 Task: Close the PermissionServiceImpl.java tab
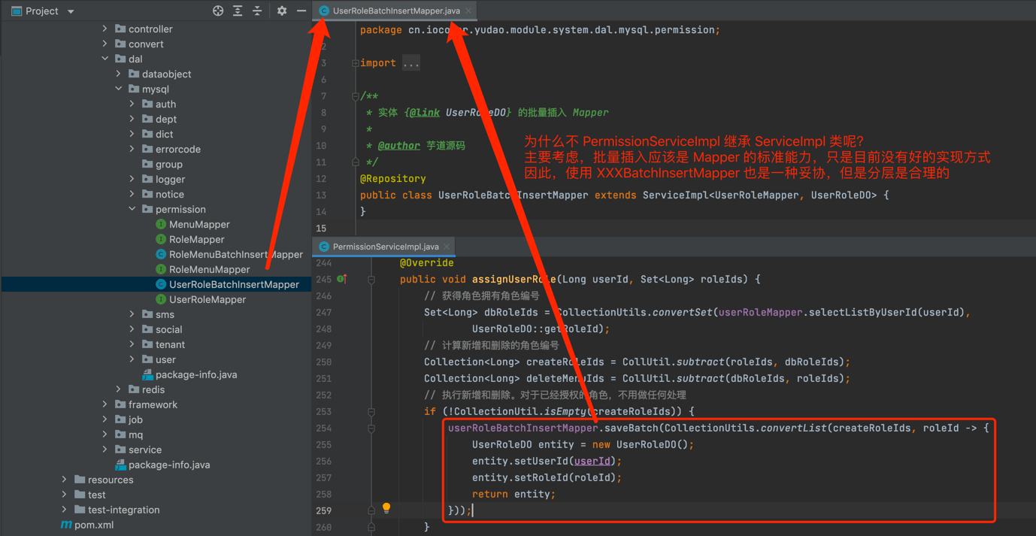tap(447, 247)
